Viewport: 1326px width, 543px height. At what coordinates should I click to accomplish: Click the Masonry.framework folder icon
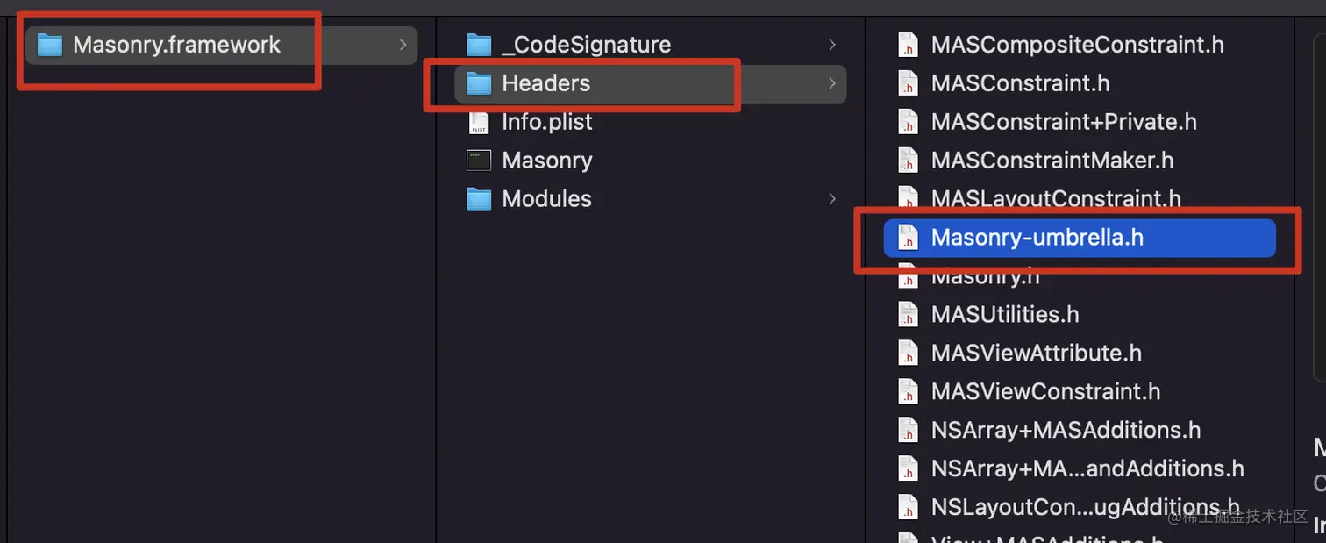click(x=50, y=45)
